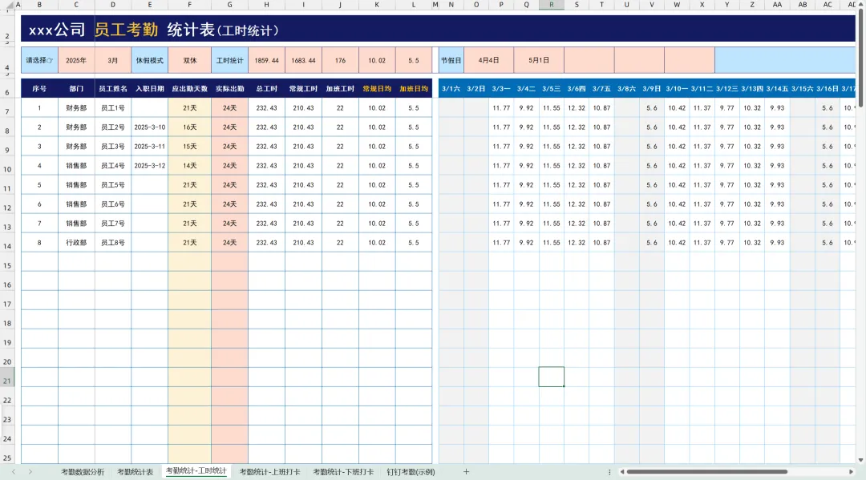866x480 pixels.
Task: Click the 总工时 table header
Action: click(267, 88)
